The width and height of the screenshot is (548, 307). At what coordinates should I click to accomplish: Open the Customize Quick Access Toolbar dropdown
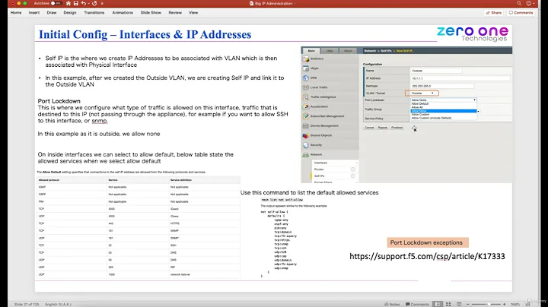(x=102, y=3)
